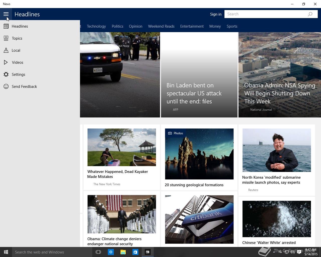Viewport: 321px width, 257px height.
Task: Click the National Journal source label
Action: coord(261,109)
